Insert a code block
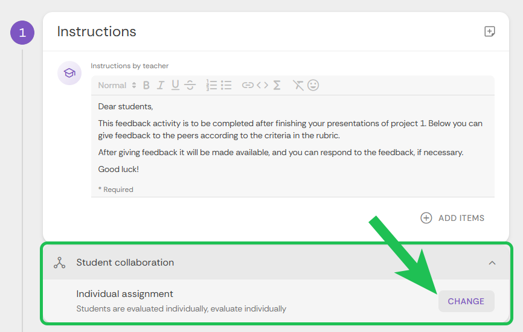523x332 pixels. (x=262, y=86)
